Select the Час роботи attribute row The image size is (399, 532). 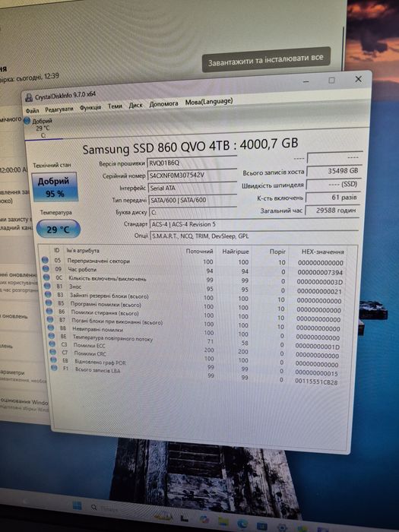point(194,271)
